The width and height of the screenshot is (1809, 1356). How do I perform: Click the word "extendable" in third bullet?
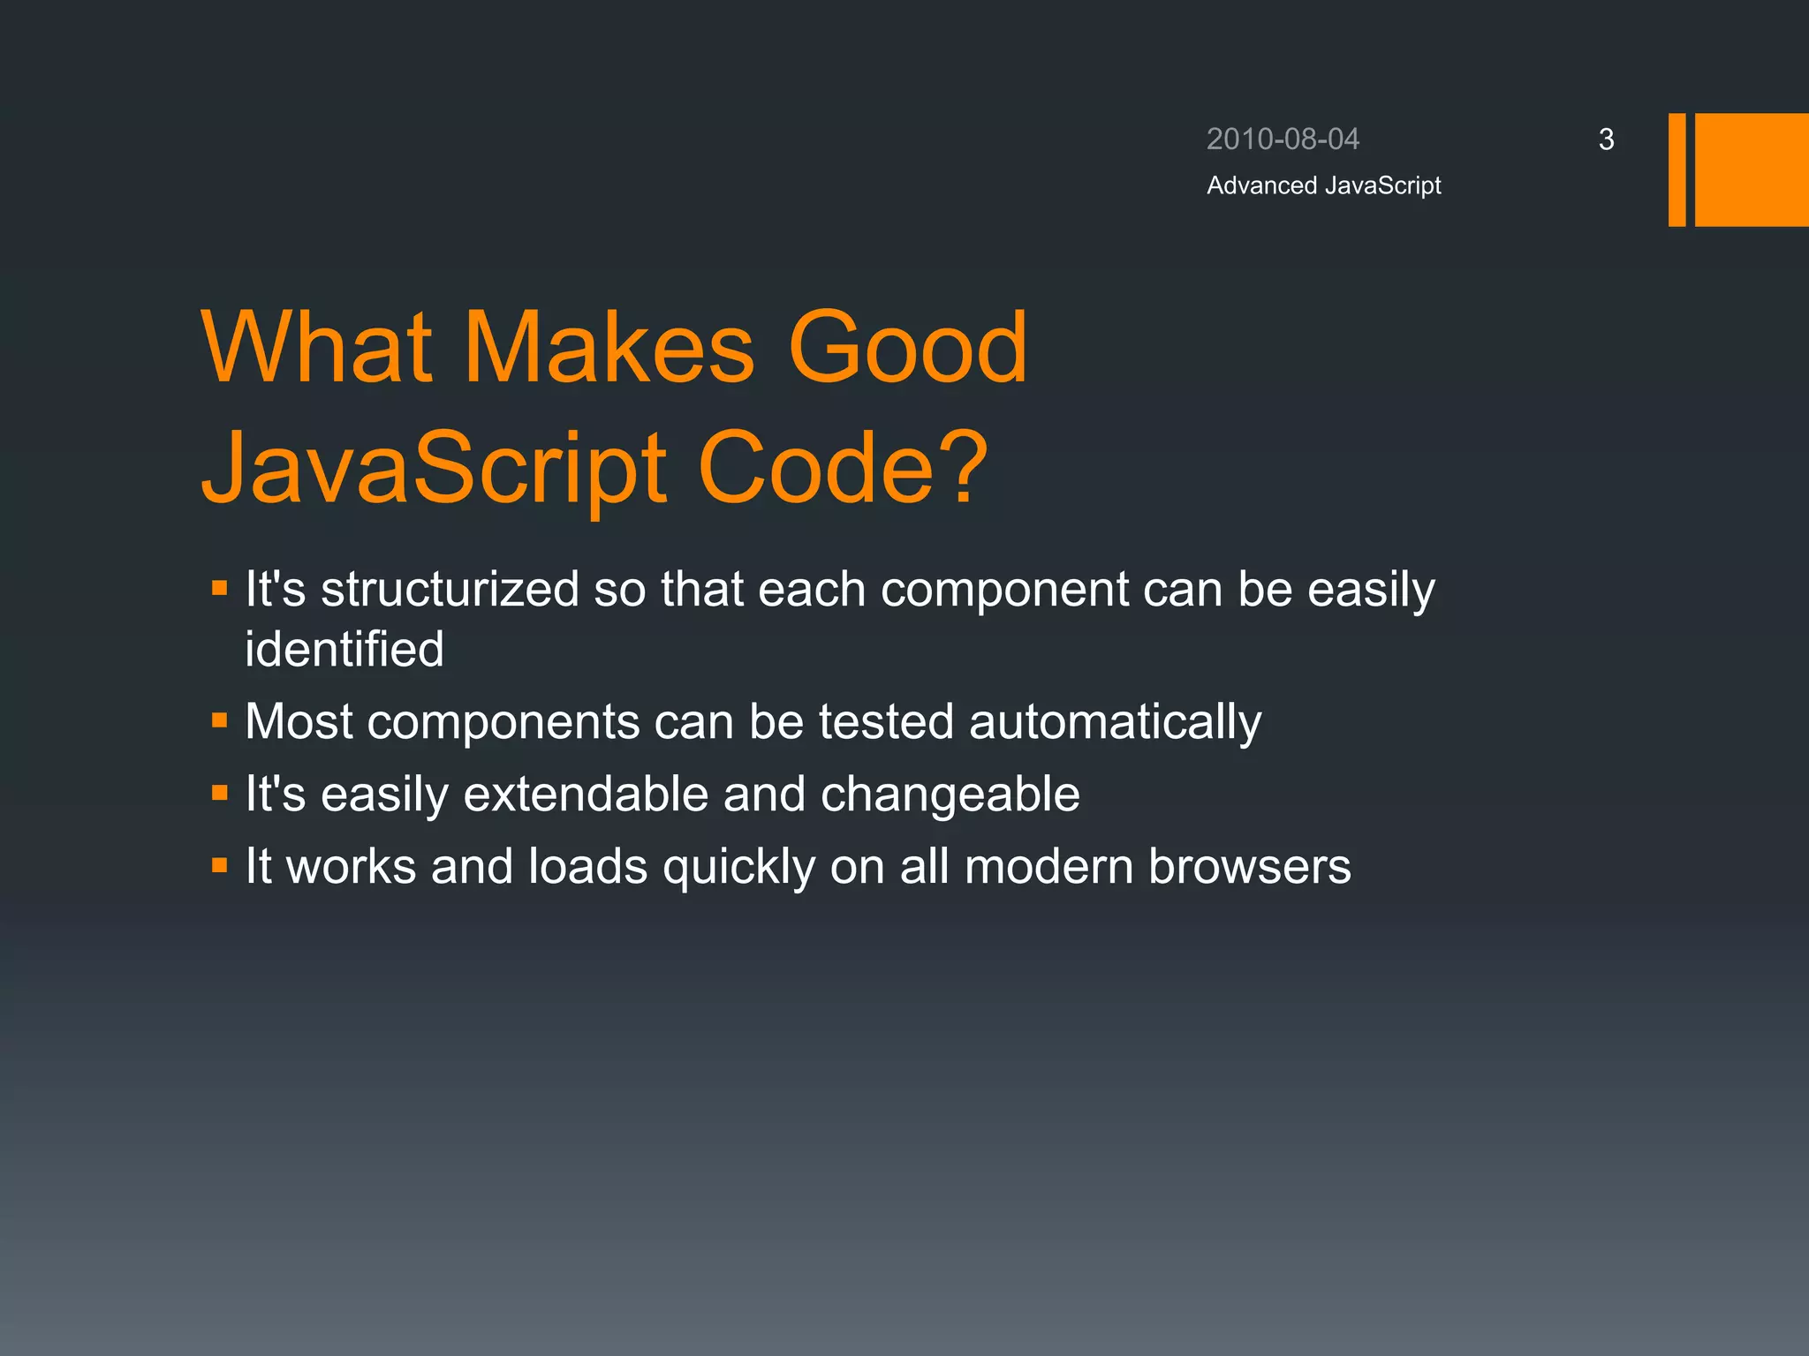tap(586, 795)
